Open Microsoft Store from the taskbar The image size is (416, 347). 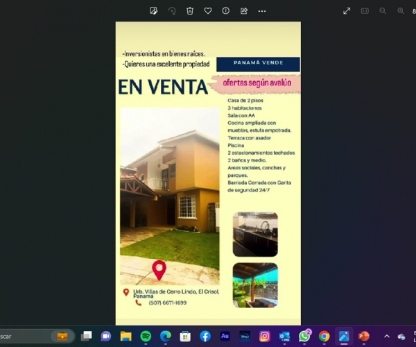pyautogui.click(x=185, y=337)
